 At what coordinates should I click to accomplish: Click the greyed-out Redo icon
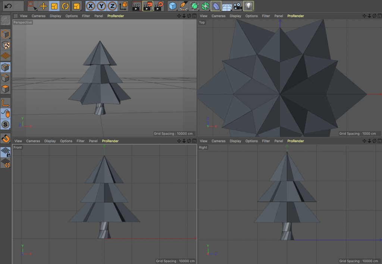(x=19, y=6)
